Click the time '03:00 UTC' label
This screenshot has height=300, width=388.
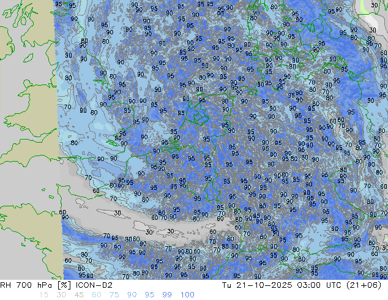(x=320, y=285)
